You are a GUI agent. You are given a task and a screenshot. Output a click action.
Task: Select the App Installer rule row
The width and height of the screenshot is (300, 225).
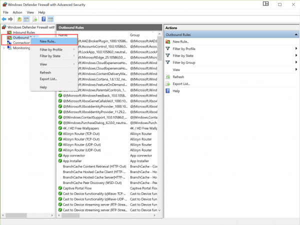click(x=107, y=161)
